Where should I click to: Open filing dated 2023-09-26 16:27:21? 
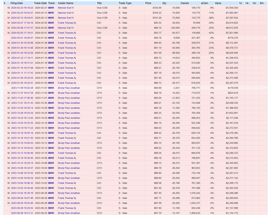[x=22, y=213]
